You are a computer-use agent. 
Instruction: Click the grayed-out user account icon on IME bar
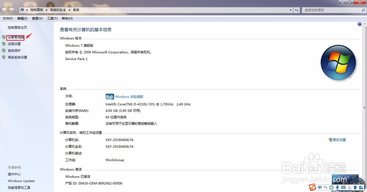pos(349,187)
